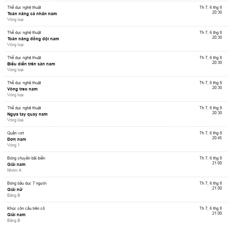Click the "Bóng chuyền bãi biển" sport label
227x227 pixels.
pos(26,158)
